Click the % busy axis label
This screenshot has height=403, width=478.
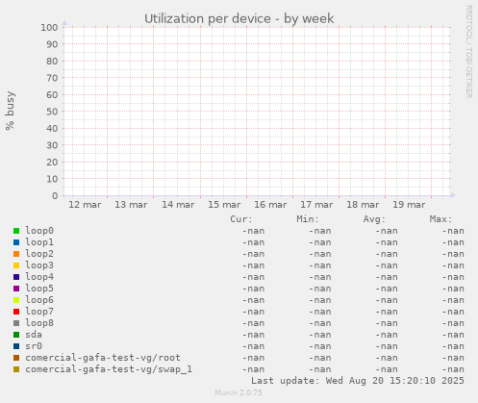tap(10, 111)
